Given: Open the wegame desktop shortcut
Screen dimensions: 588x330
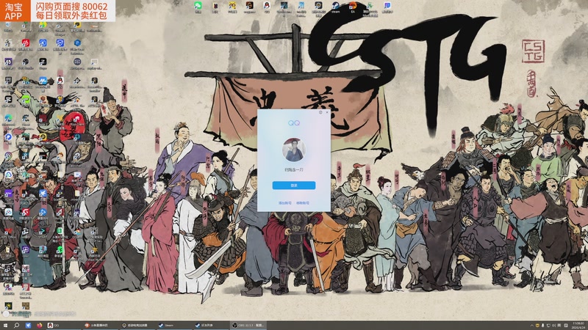Looking at the screenshot, I should pyautogui.click(x=249, y=7).
